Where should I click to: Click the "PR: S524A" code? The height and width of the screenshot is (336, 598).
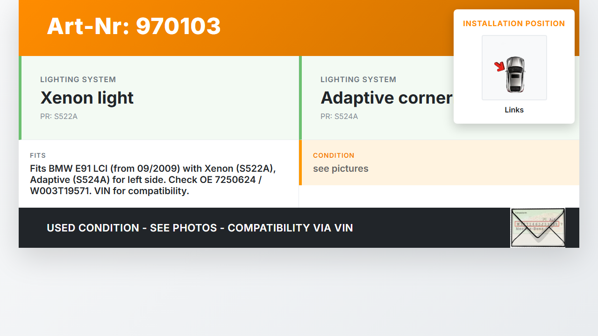click(x=339, y=117)
